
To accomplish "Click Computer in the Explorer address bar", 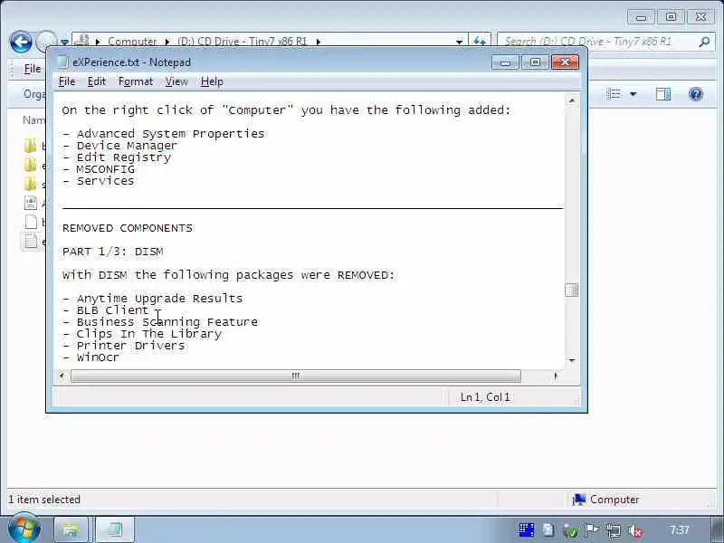I will pos(132,41).
